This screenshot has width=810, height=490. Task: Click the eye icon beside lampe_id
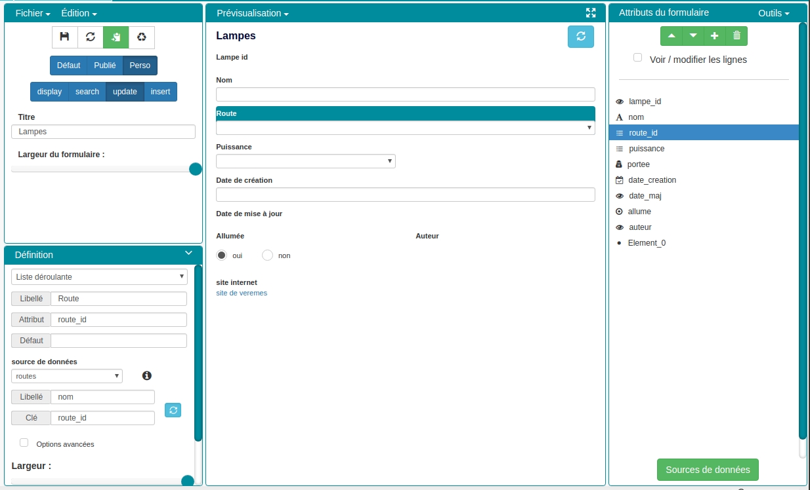coord(620,102)
